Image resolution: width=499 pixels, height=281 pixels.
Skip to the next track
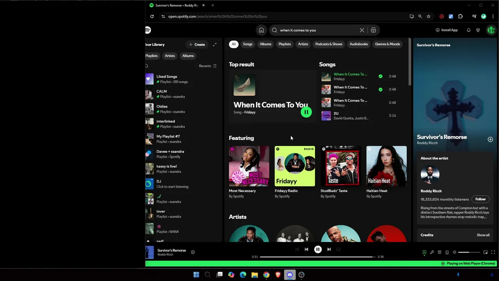(x=329, y=249)
